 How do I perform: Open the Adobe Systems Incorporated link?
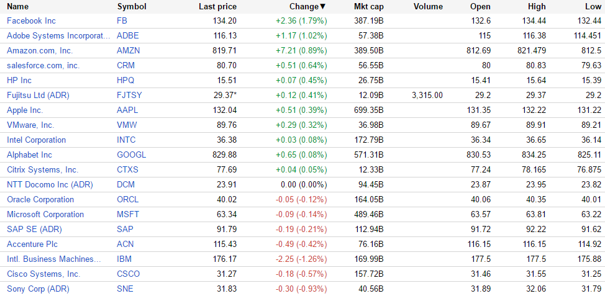tap(58, 36)
